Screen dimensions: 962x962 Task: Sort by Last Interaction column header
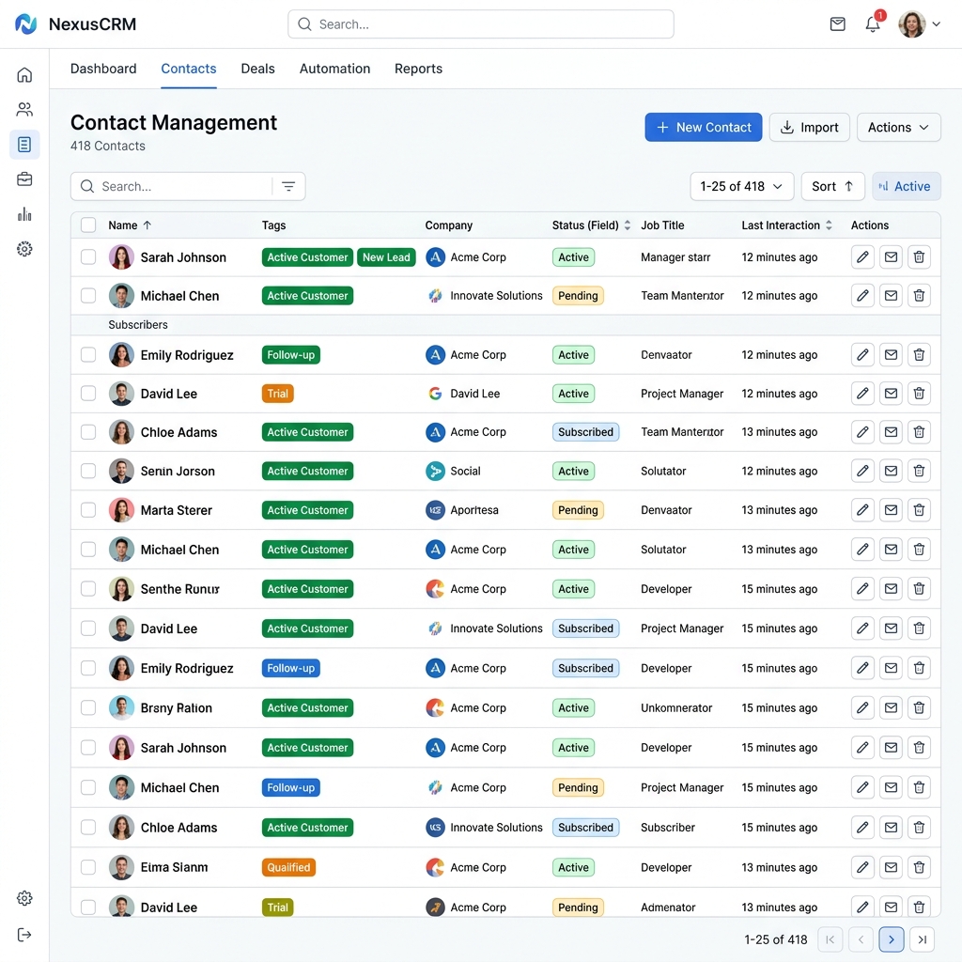(x=786, y=225)
